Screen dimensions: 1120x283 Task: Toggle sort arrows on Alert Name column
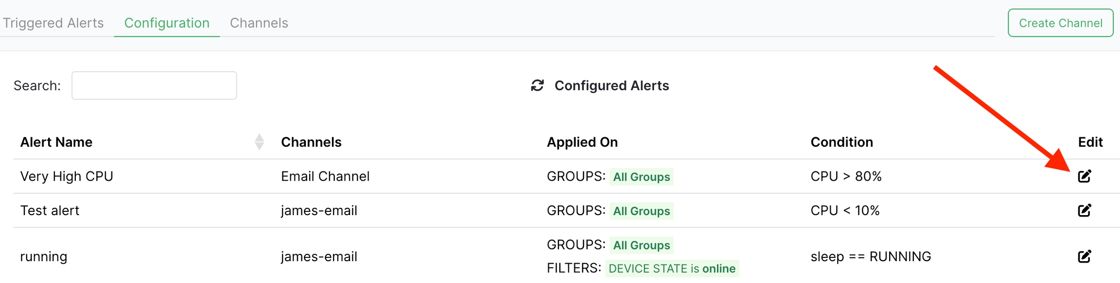259,142
